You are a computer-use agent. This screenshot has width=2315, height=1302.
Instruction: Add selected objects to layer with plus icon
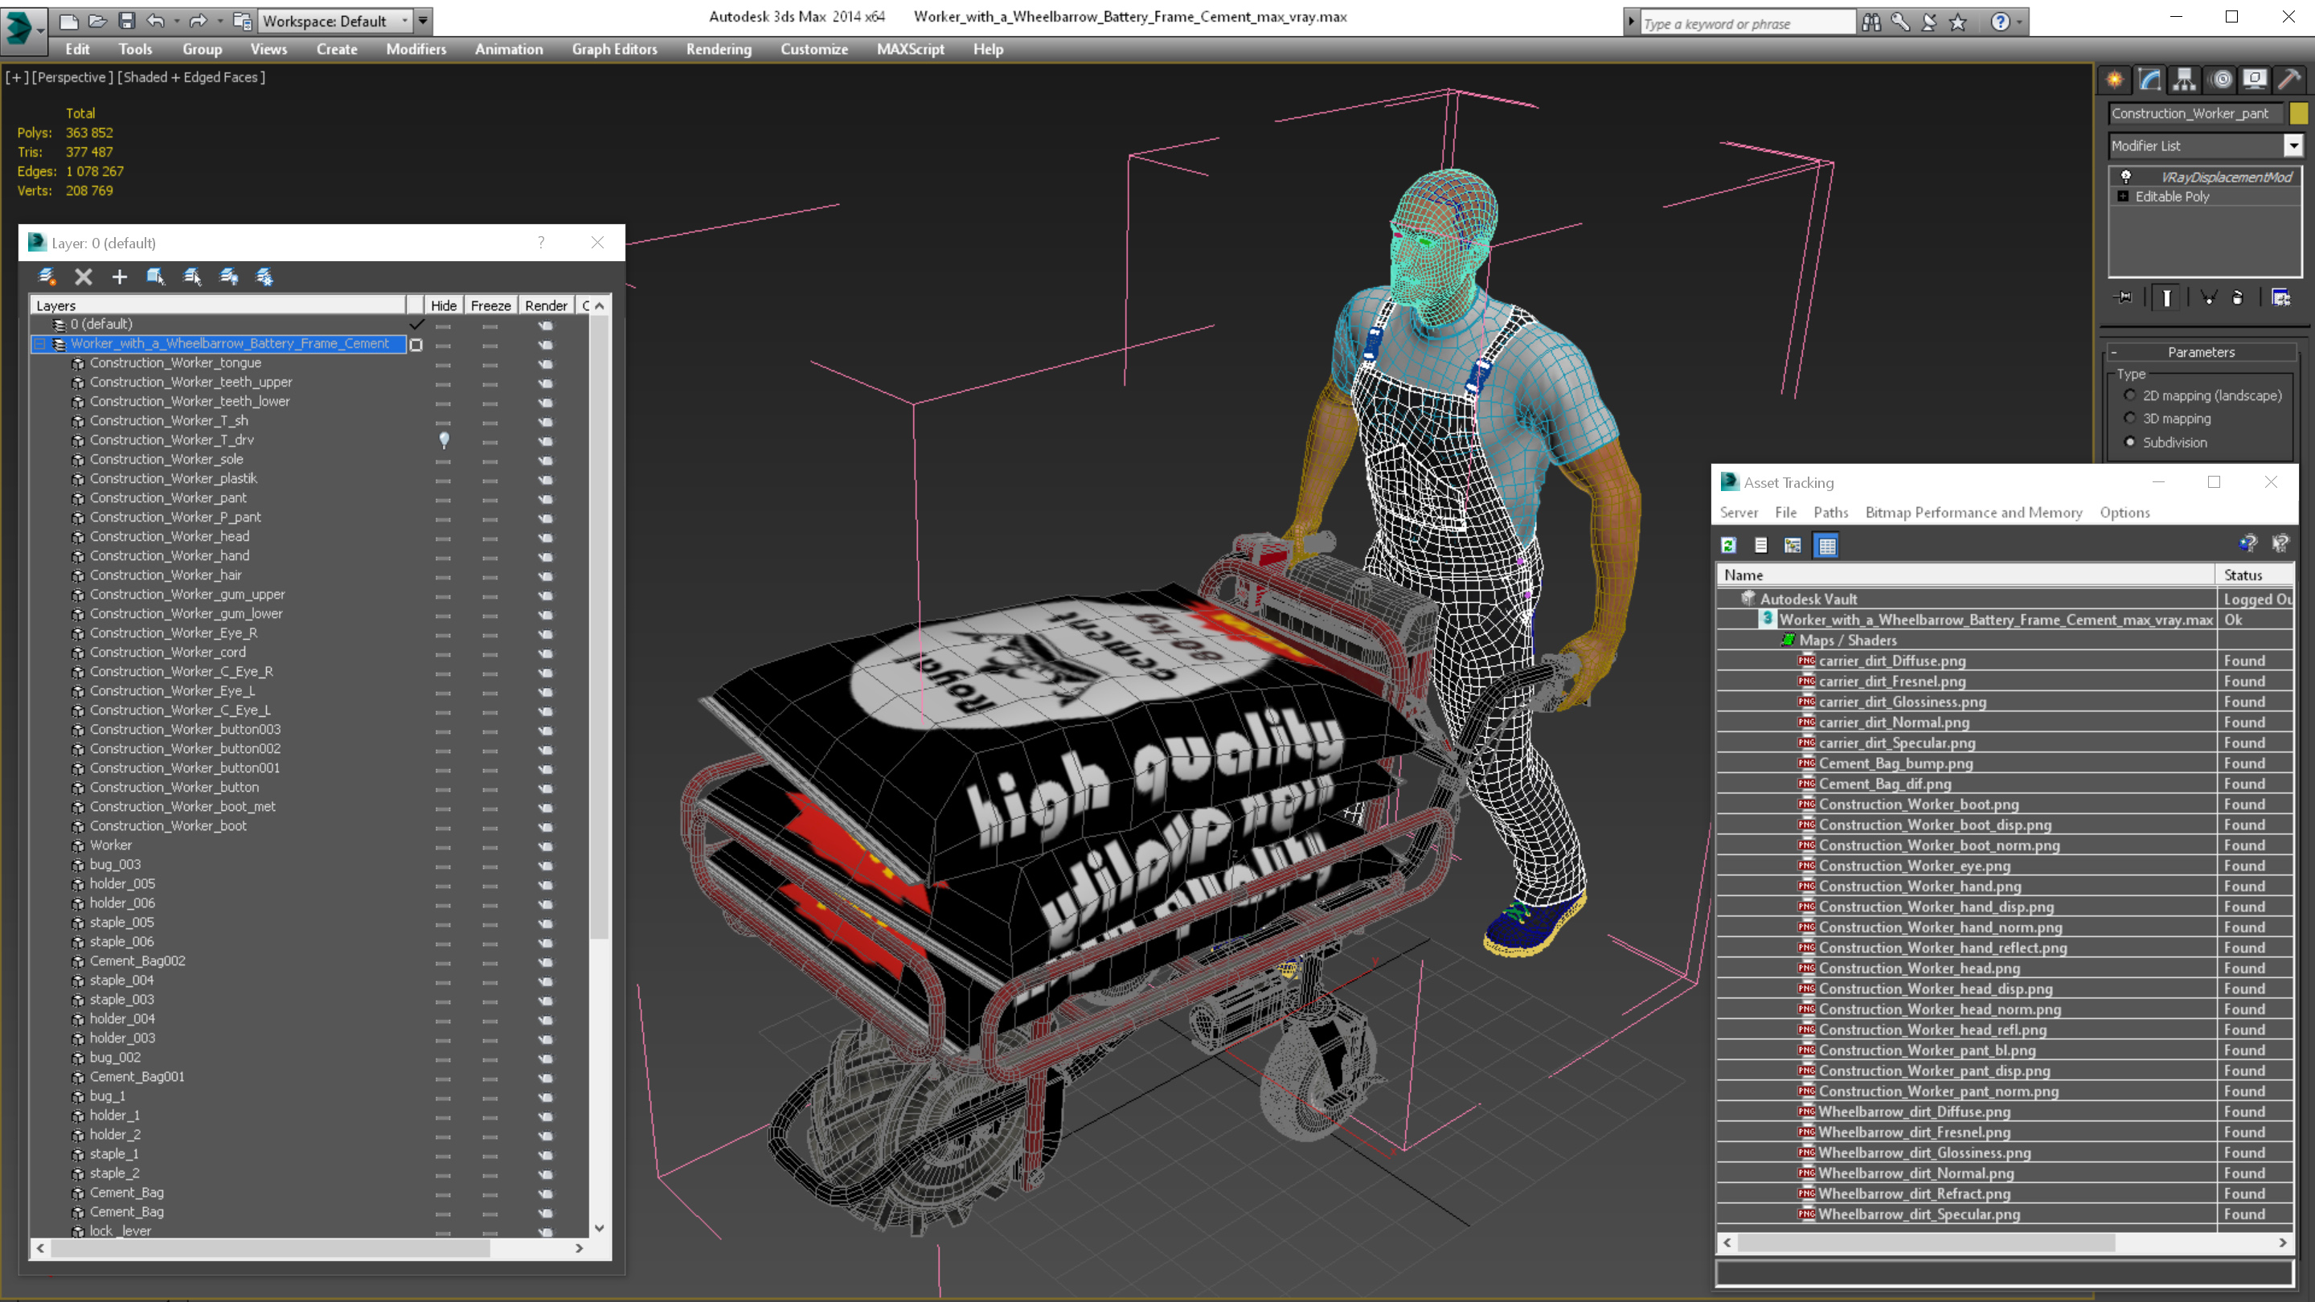point(120,276)
